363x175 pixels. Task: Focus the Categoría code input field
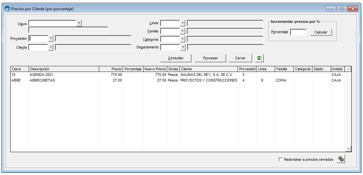click(x=170, y=39)
